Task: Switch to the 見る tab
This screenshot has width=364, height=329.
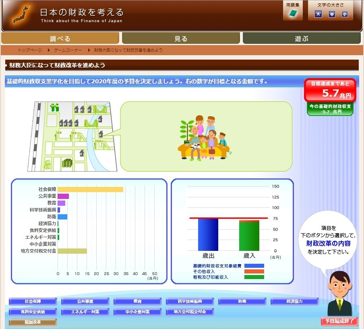Action: tap(181, 39)
